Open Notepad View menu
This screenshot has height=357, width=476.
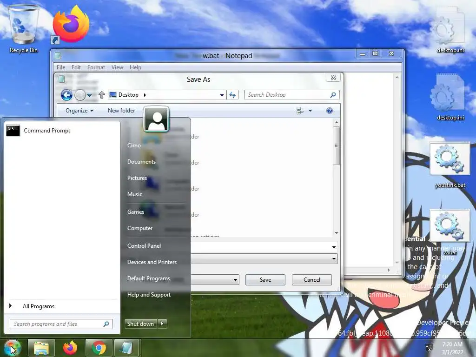(x=117, y=67)
